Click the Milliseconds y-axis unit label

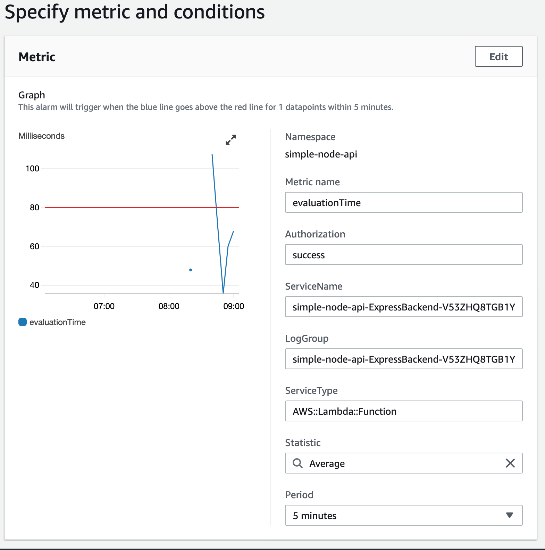pos(41,136)
